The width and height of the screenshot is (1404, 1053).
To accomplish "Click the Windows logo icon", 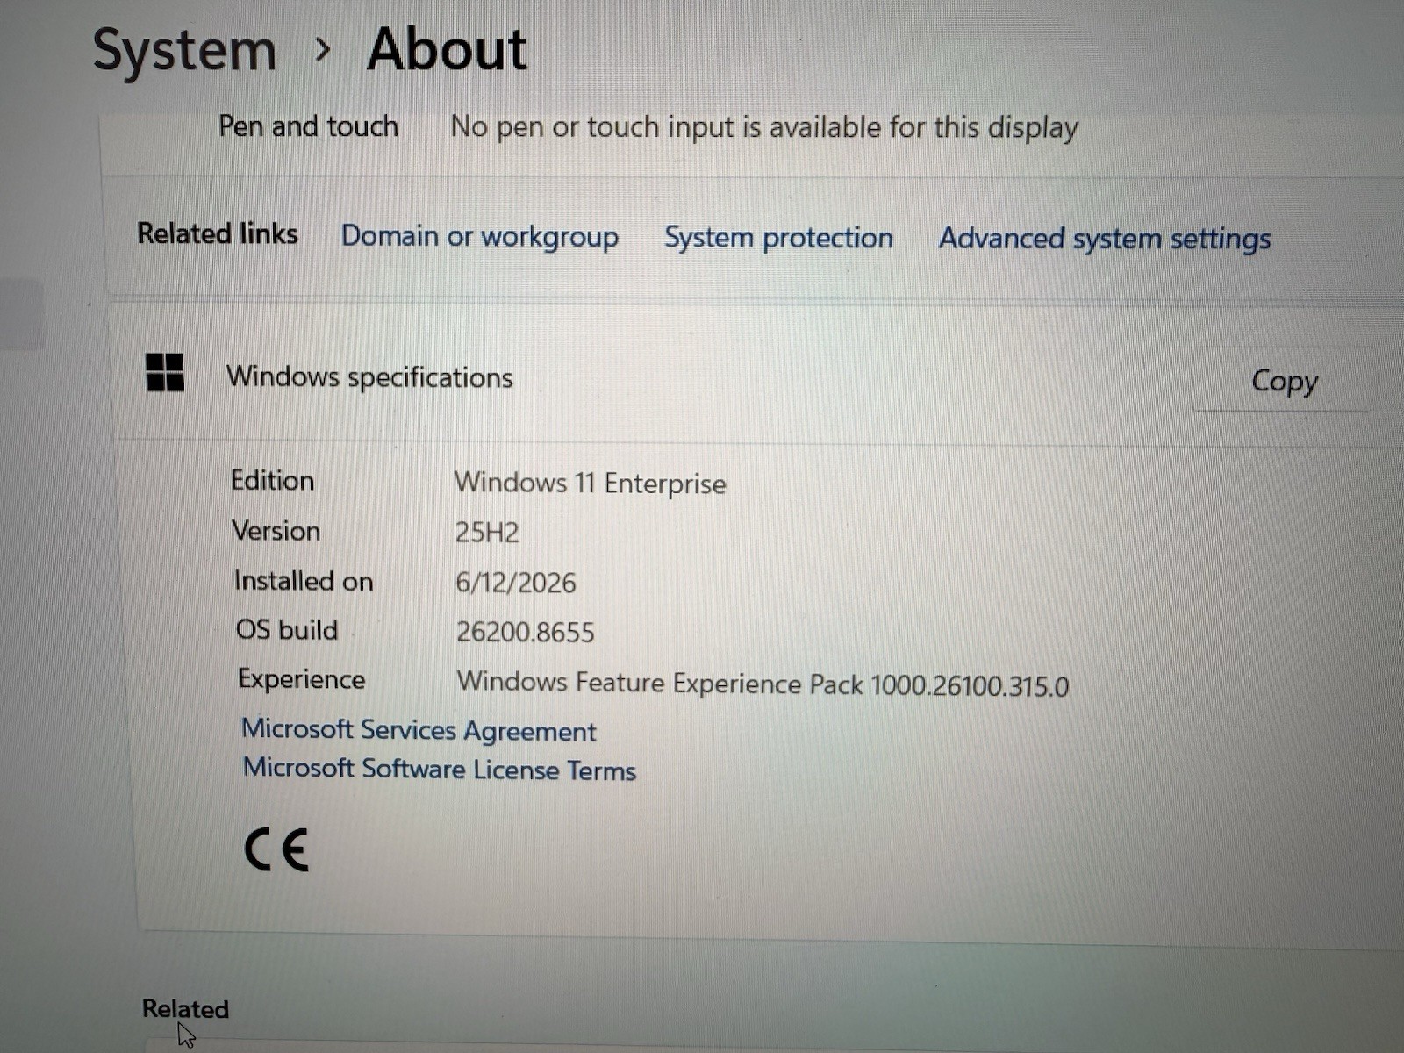I will tap(165, 372).
